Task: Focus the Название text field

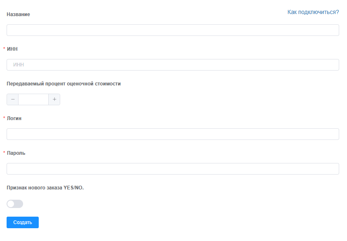Action: [x=173, y=30]
